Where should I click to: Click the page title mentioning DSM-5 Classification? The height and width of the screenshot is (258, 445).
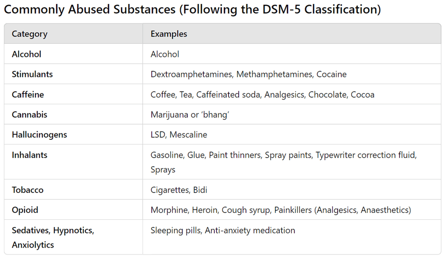point(192,10)
